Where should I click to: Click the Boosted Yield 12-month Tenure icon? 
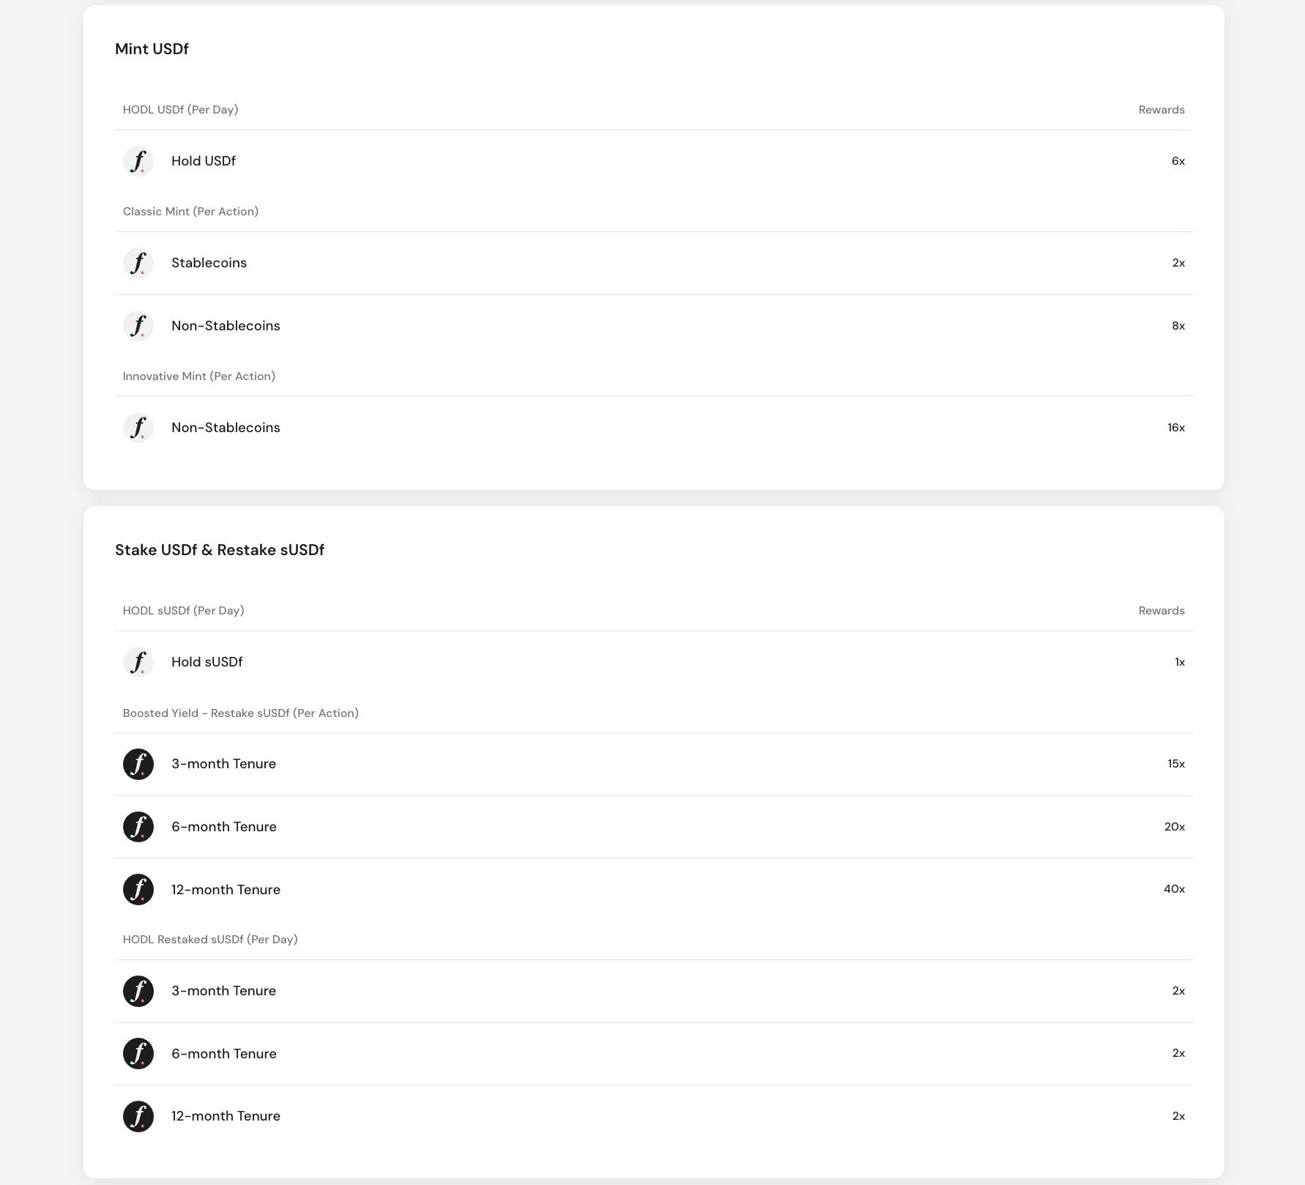138,889
